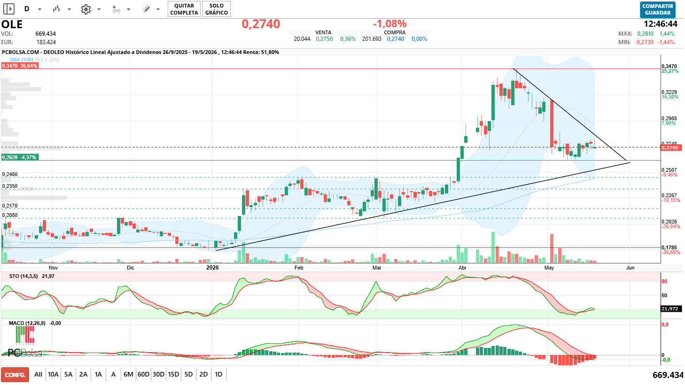Viewport: 685px width, 385px height.
Task: Click the PCBOLSA.COM chart title text
Action: click(x=140, y=52)
